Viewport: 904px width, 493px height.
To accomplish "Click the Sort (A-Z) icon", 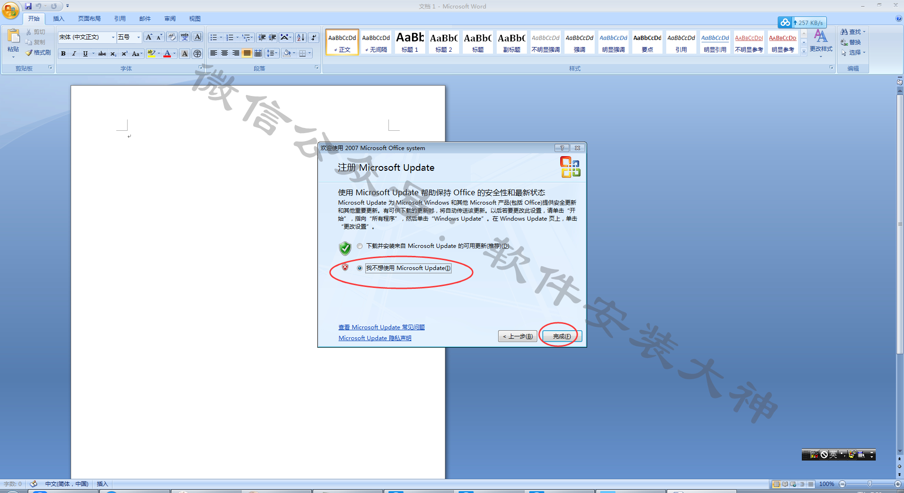I will click(x=301, y=37).
